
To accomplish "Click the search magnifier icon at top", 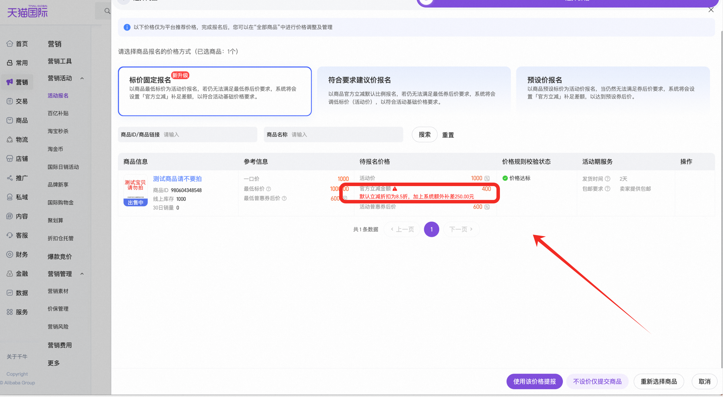I will coord(107,11).
